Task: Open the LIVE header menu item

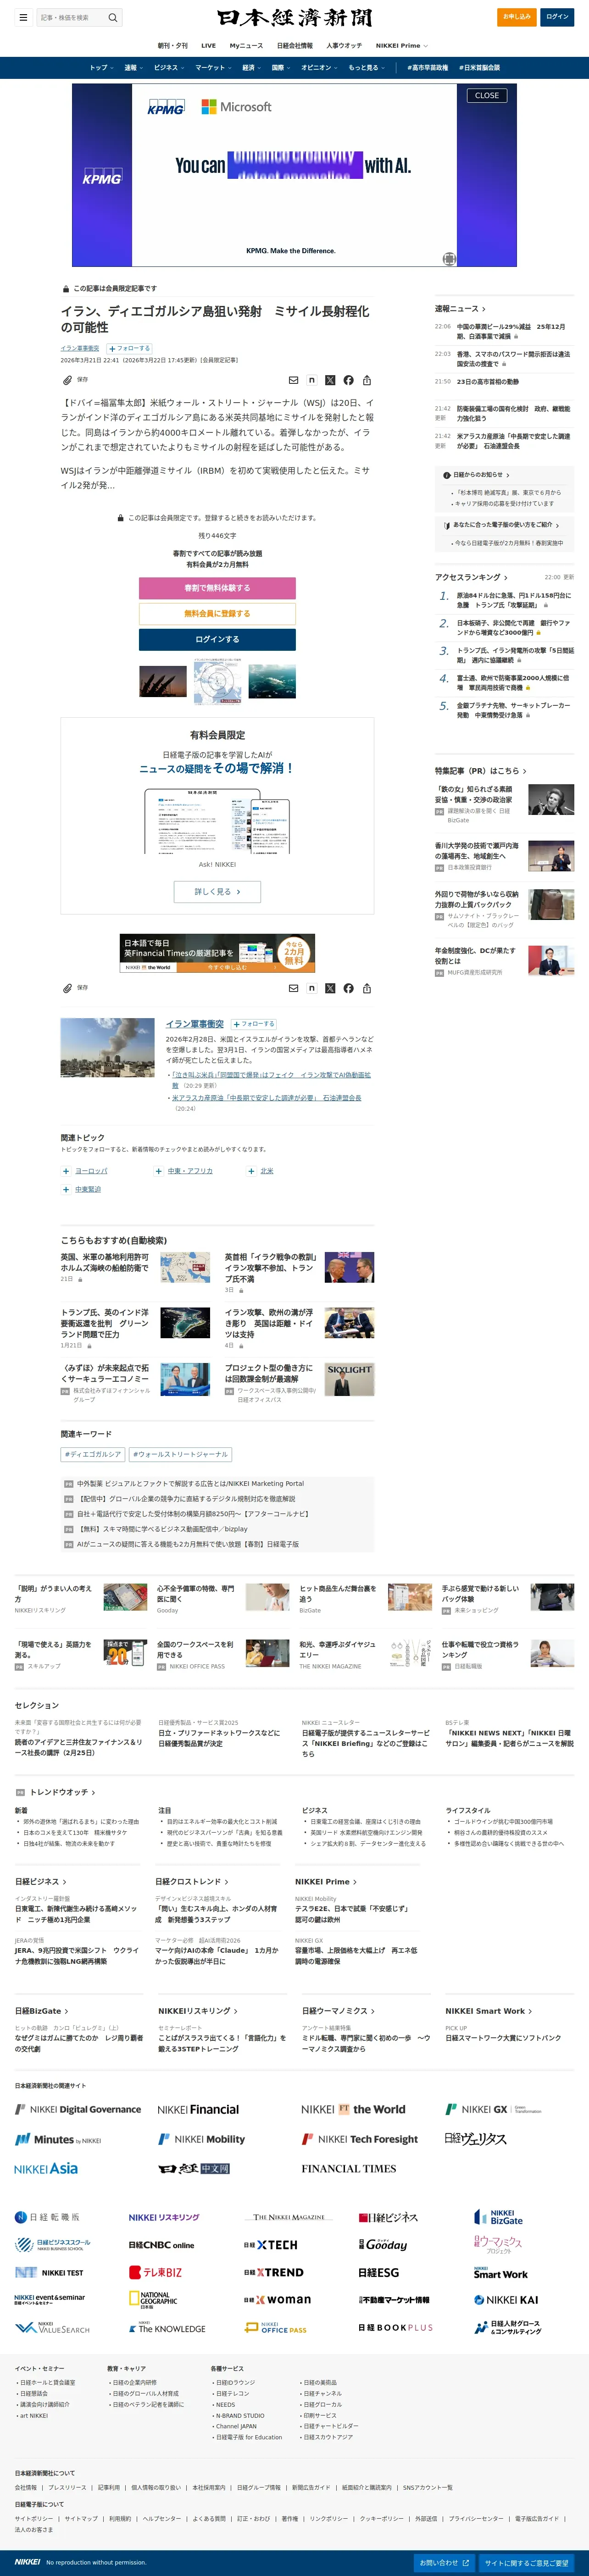Action: (208, 46)
